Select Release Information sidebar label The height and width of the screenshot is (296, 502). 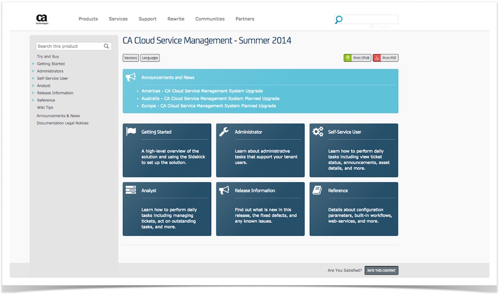tap(55, 93)
